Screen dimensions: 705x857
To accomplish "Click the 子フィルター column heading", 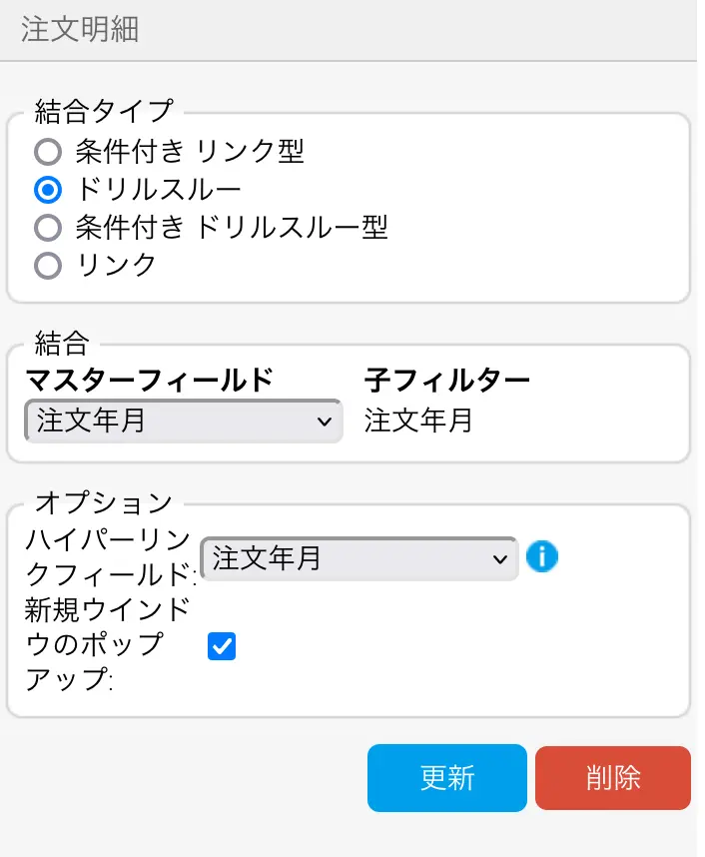I will 446,381.
